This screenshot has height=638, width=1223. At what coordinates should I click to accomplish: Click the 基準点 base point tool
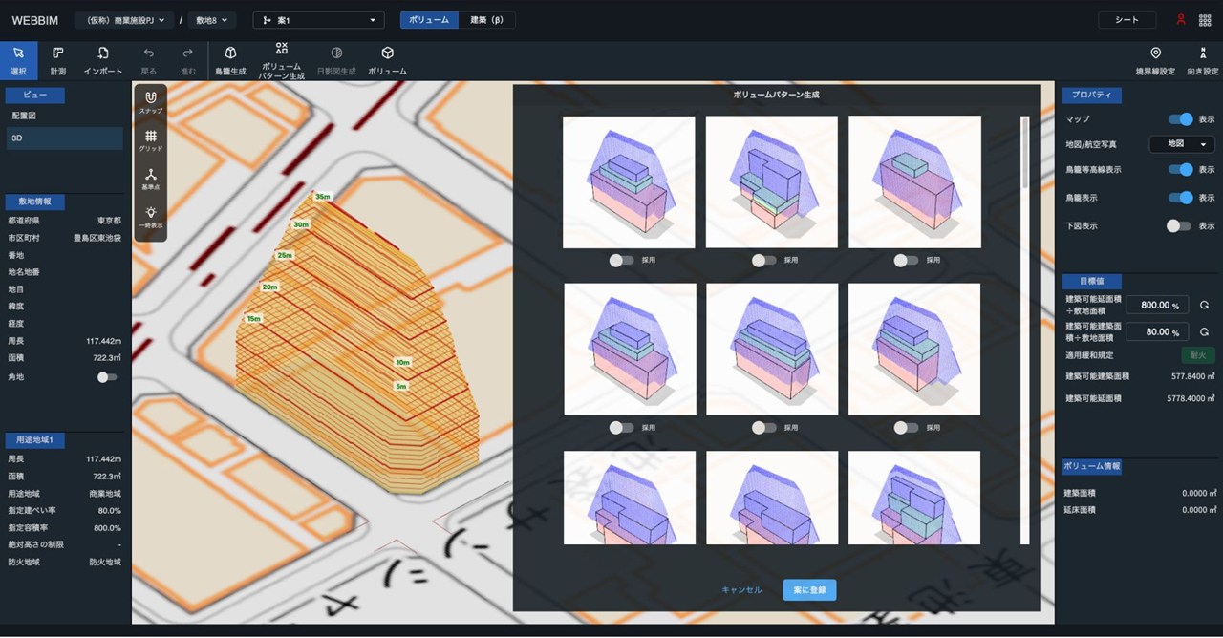pos(151,179)
